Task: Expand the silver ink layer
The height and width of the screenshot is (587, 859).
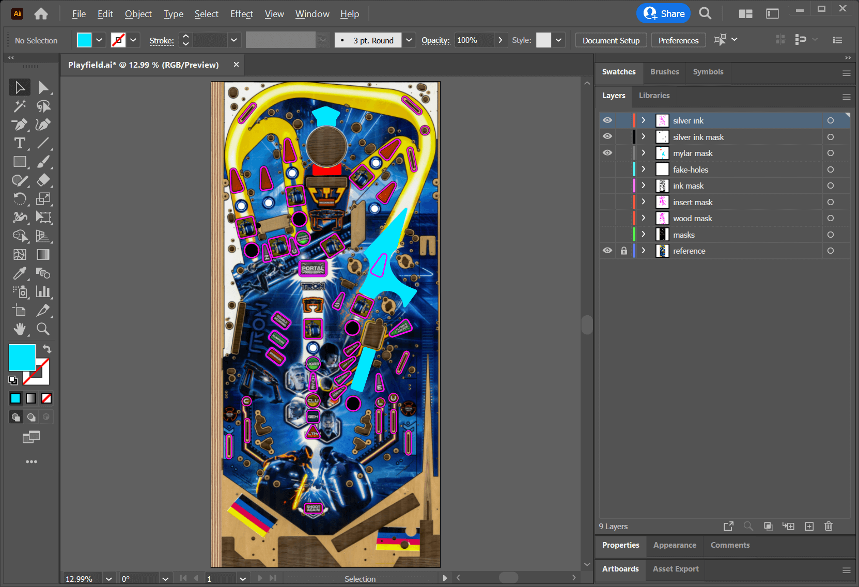Action: click(x=644, y=120)
